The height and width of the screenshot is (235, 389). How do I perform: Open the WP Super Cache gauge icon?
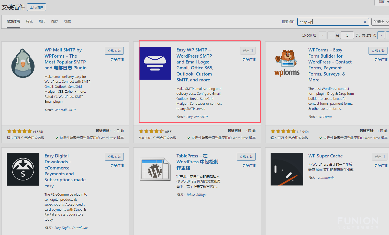click(x=287, y=169)
